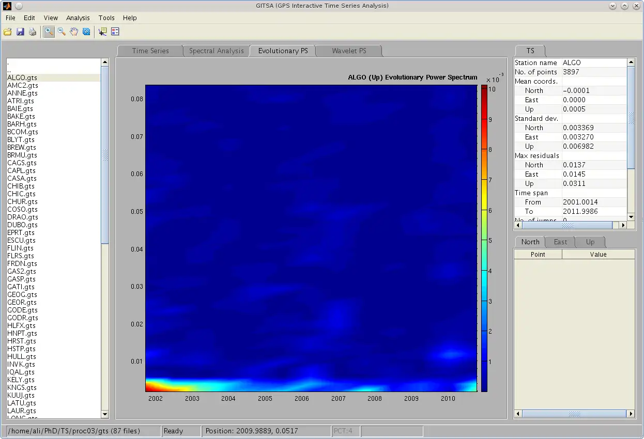Select BREW.gts in the file list
This screenshot has width=644, height=439.
click(22, 147)
